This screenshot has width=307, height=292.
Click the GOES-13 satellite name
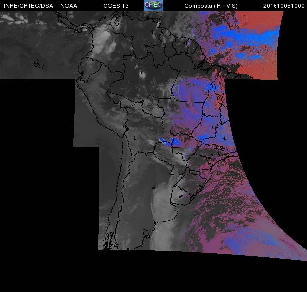tap(117, 6)
